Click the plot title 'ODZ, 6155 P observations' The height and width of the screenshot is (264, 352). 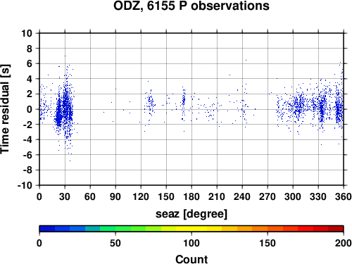pyautogui.click(x=191, y=6)
